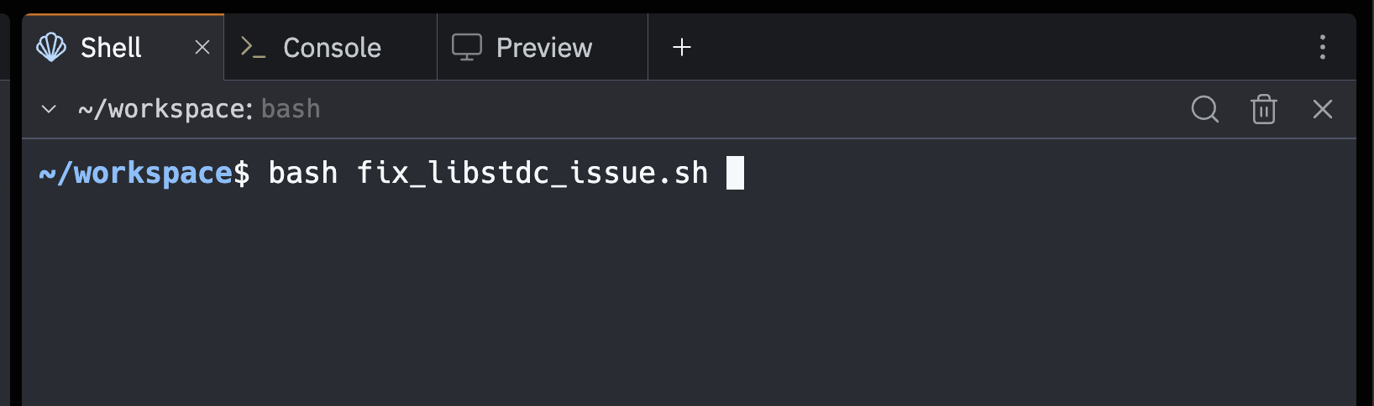The image size is (1374, 406).
Task: Open the three-dot pane options menu
Action: (1322, 48)
